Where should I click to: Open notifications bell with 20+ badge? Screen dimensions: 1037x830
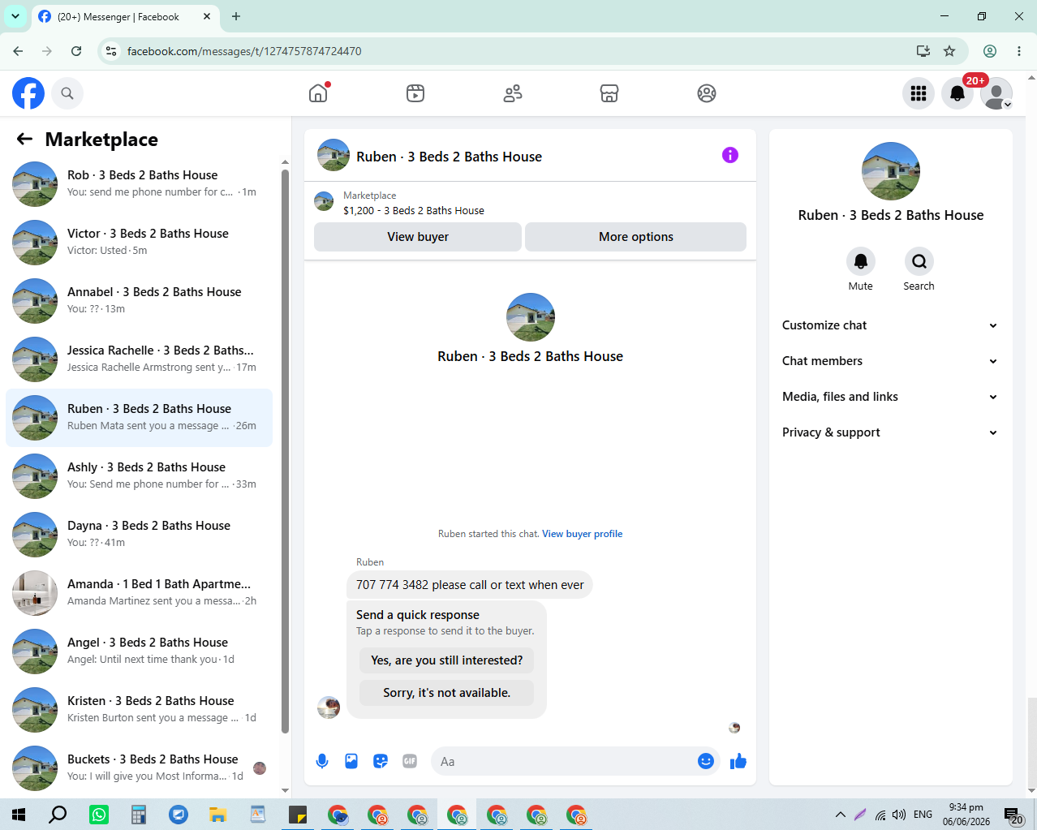957,93
